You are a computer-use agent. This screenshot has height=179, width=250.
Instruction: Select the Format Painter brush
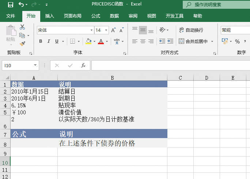tap(22, 44)
